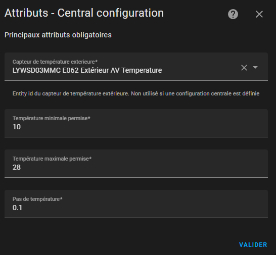Open the help question mark icon
The height and width of the screenshot is (255, 276).
233,14
